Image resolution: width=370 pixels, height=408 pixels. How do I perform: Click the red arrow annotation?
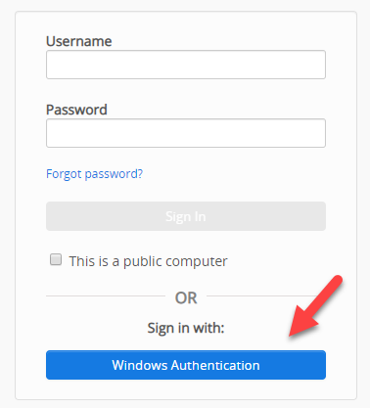(315, 306)
